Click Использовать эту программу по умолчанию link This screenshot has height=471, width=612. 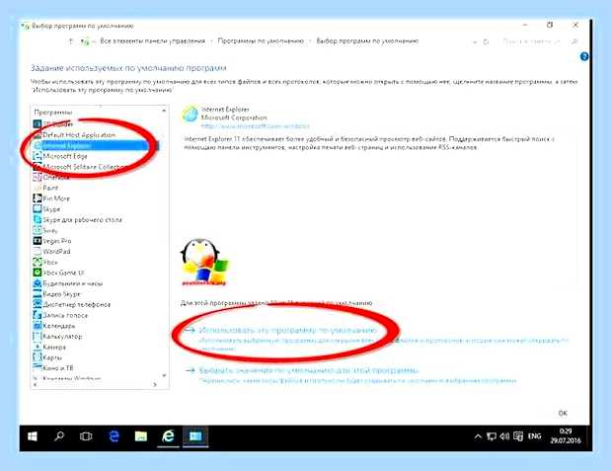(x=287, y=330)
